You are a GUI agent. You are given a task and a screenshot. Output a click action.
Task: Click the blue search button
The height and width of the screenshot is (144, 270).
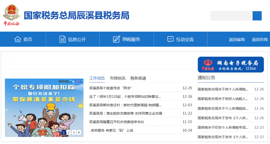point(257,16)
